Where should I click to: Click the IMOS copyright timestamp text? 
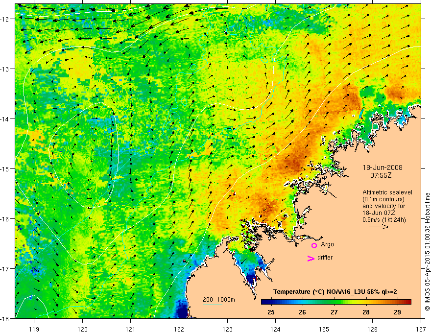427,252
